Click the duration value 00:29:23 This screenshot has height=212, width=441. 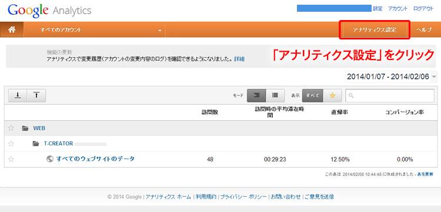click(x=275, y=160)
